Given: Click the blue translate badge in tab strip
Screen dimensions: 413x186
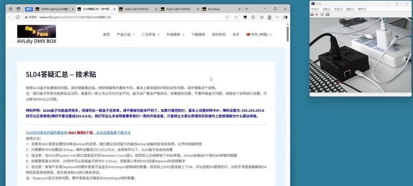Looking at the screenshot, I should pos(29,9).
